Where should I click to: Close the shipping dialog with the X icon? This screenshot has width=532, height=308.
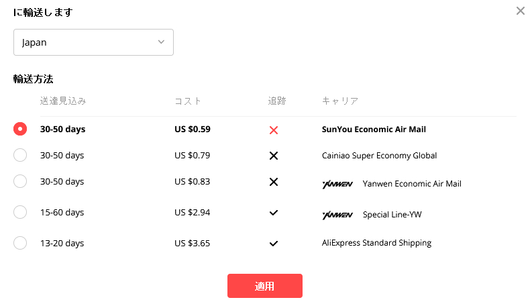[520, 11]
